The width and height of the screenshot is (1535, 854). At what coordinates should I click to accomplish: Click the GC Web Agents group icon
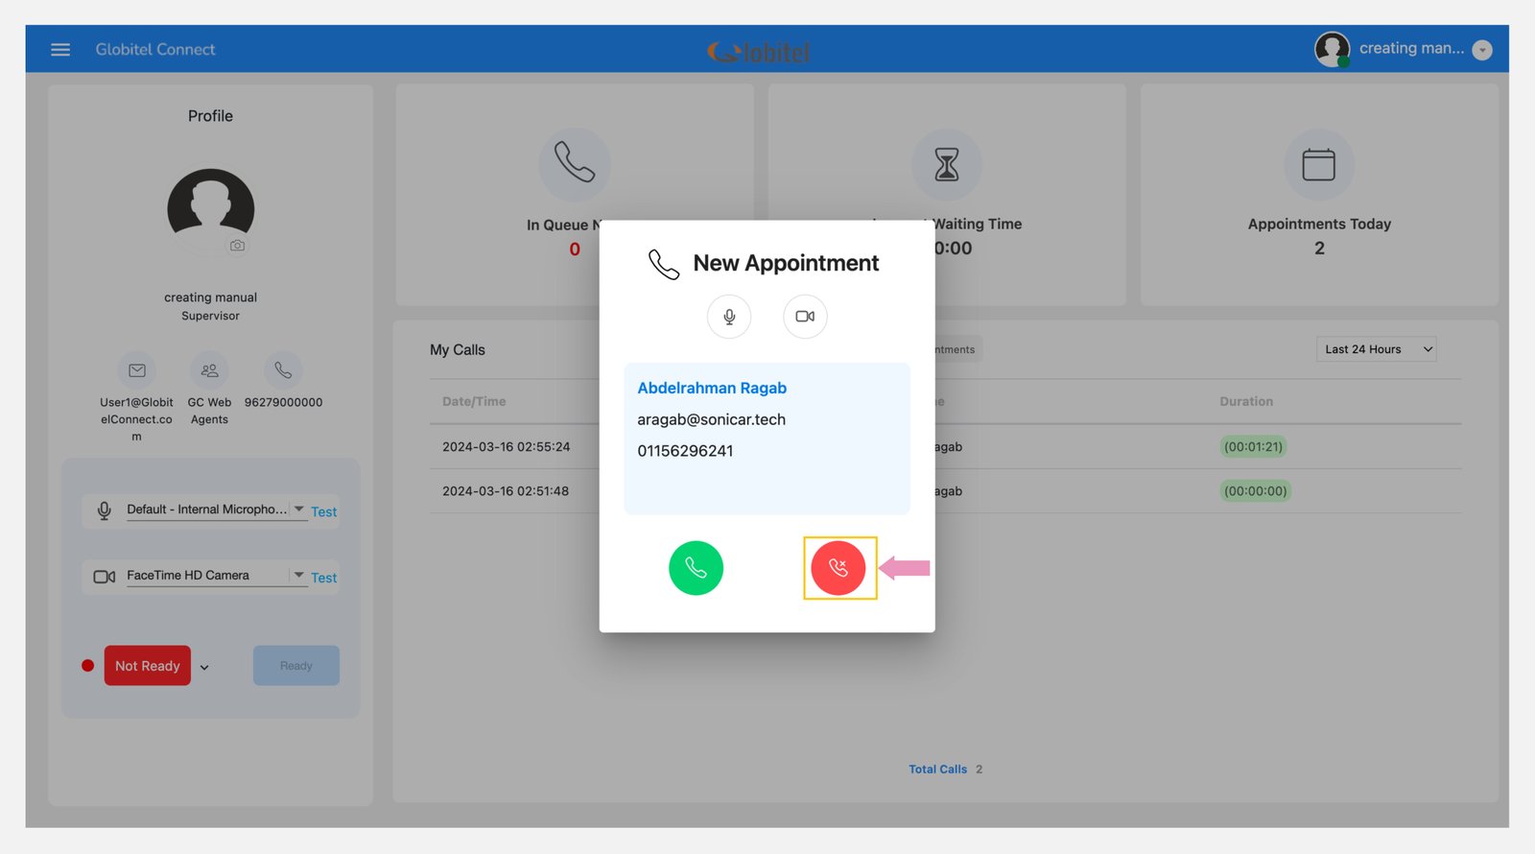pos(209,370)
